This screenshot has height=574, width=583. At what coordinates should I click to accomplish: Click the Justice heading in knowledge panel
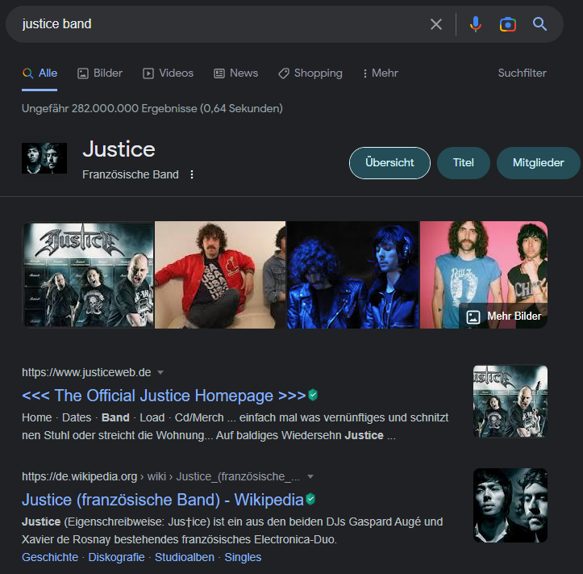pyautogui.click(x=119, y=149)
